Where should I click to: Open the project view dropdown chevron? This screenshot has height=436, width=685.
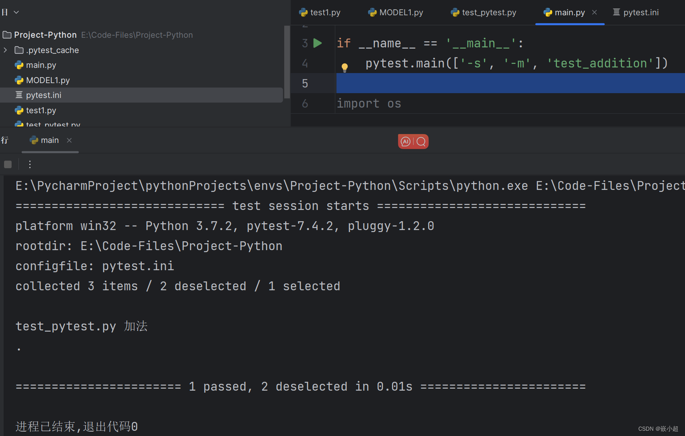[x=16, y=12]
